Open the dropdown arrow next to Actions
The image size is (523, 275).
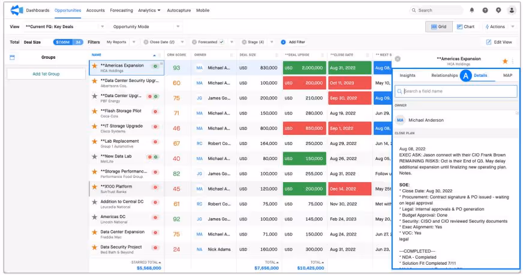[x=512, y=27]
